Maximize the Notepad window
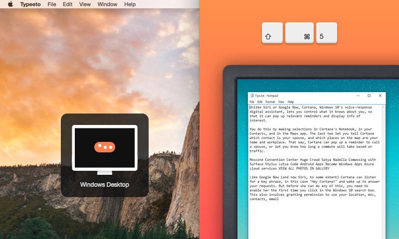This screenshot has width=399, height=239. (369, 96)
